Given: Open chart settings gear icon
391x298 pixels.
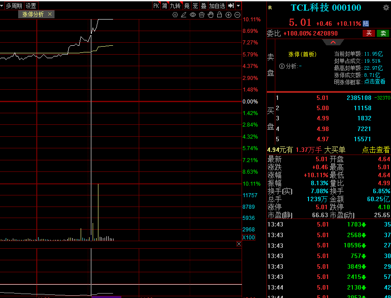Looking at the screenshot, I should point(175,15).
